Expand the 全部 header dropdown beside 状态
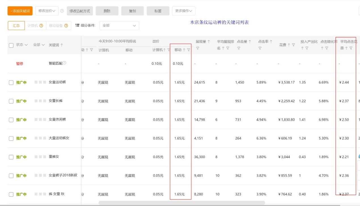The height and width of the screenshot is (206, 360). point(39,45)
